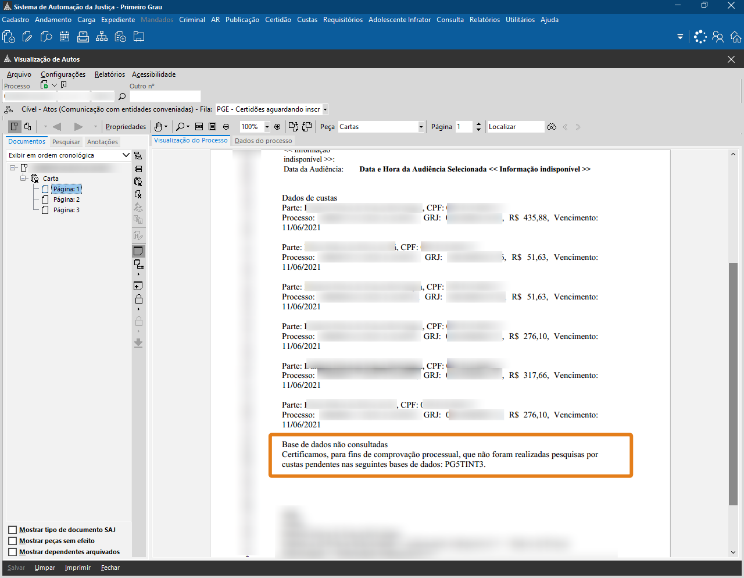
Task: Open the Exibir em ordem cronológica dropdown
Action: point(126,155)
